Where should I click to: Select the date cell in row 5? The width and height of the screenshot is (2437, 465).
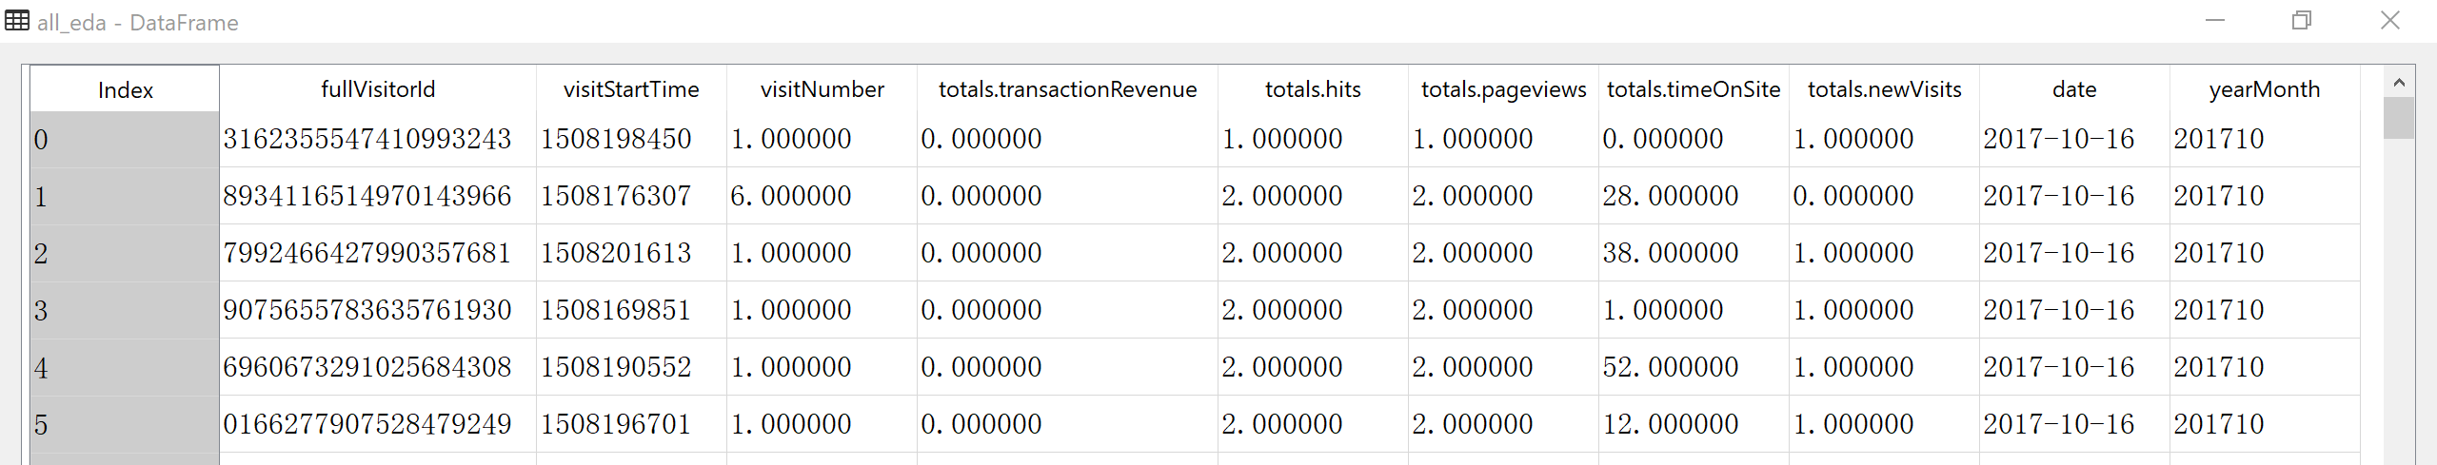pyautogui.click(x=2074, y=424)
